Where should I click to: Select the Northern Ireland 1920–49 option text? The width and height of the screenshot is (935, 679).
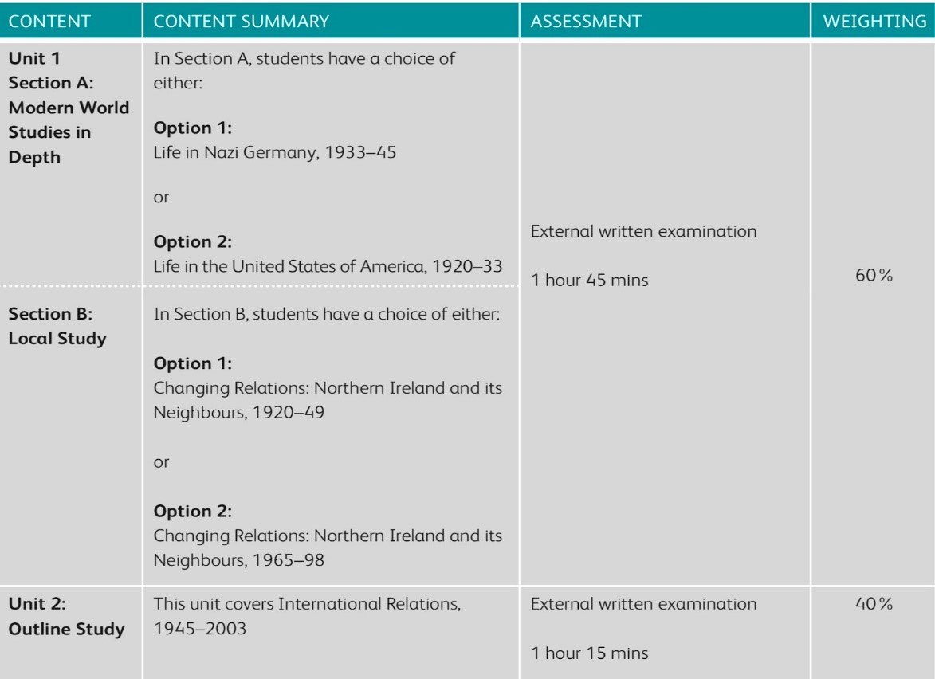tap(328, 402)
